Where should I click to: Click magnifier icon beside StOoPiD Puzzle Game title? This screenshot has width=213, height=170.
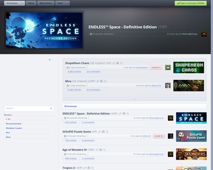point(107,132)
